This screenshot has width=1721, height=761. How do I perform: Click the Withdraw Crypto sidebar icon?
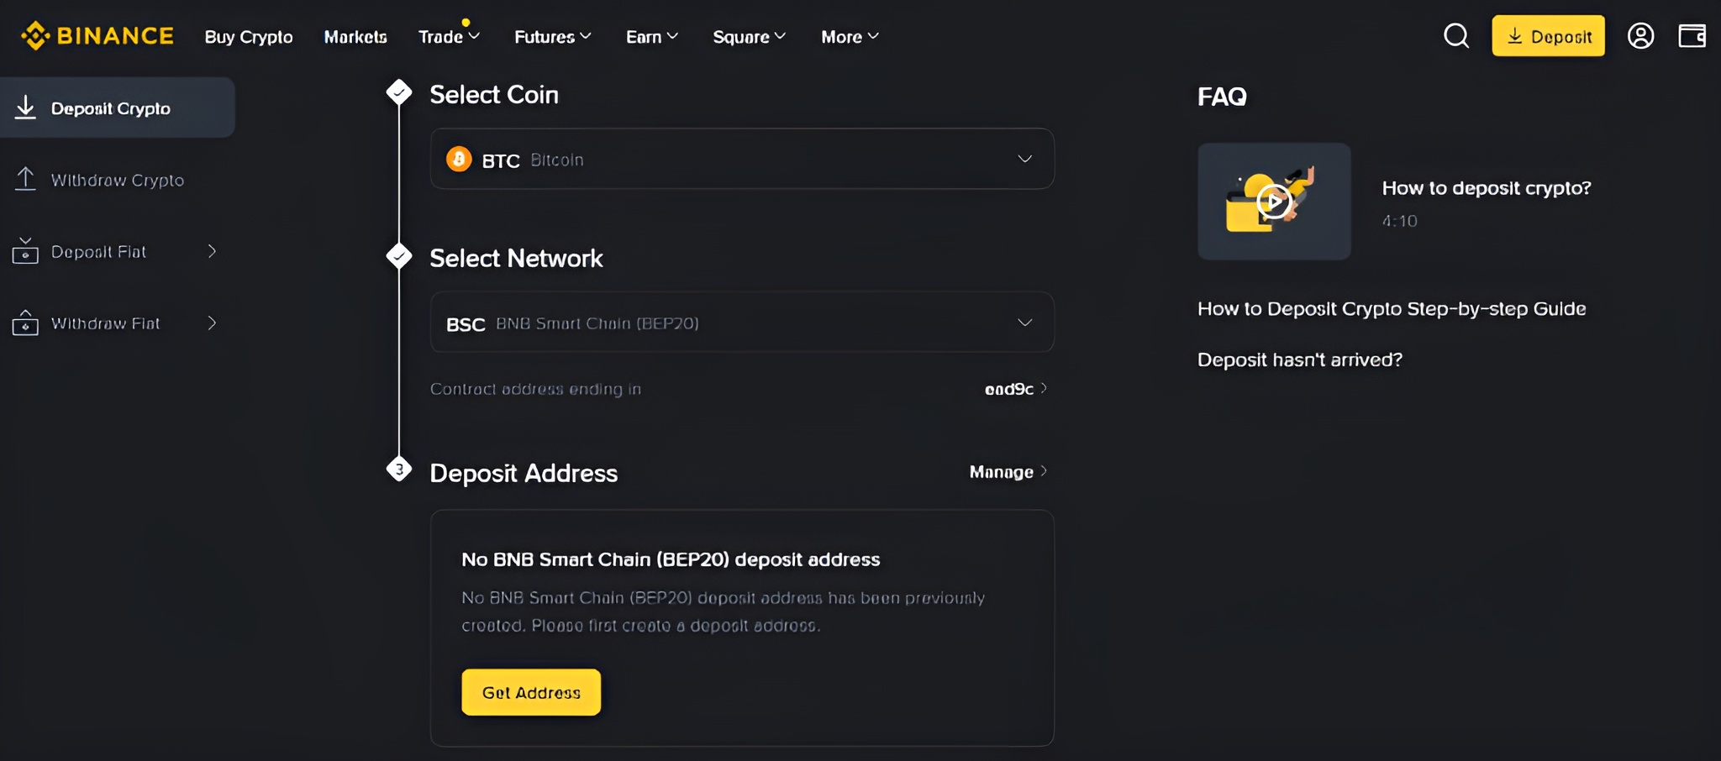point(26,179)
